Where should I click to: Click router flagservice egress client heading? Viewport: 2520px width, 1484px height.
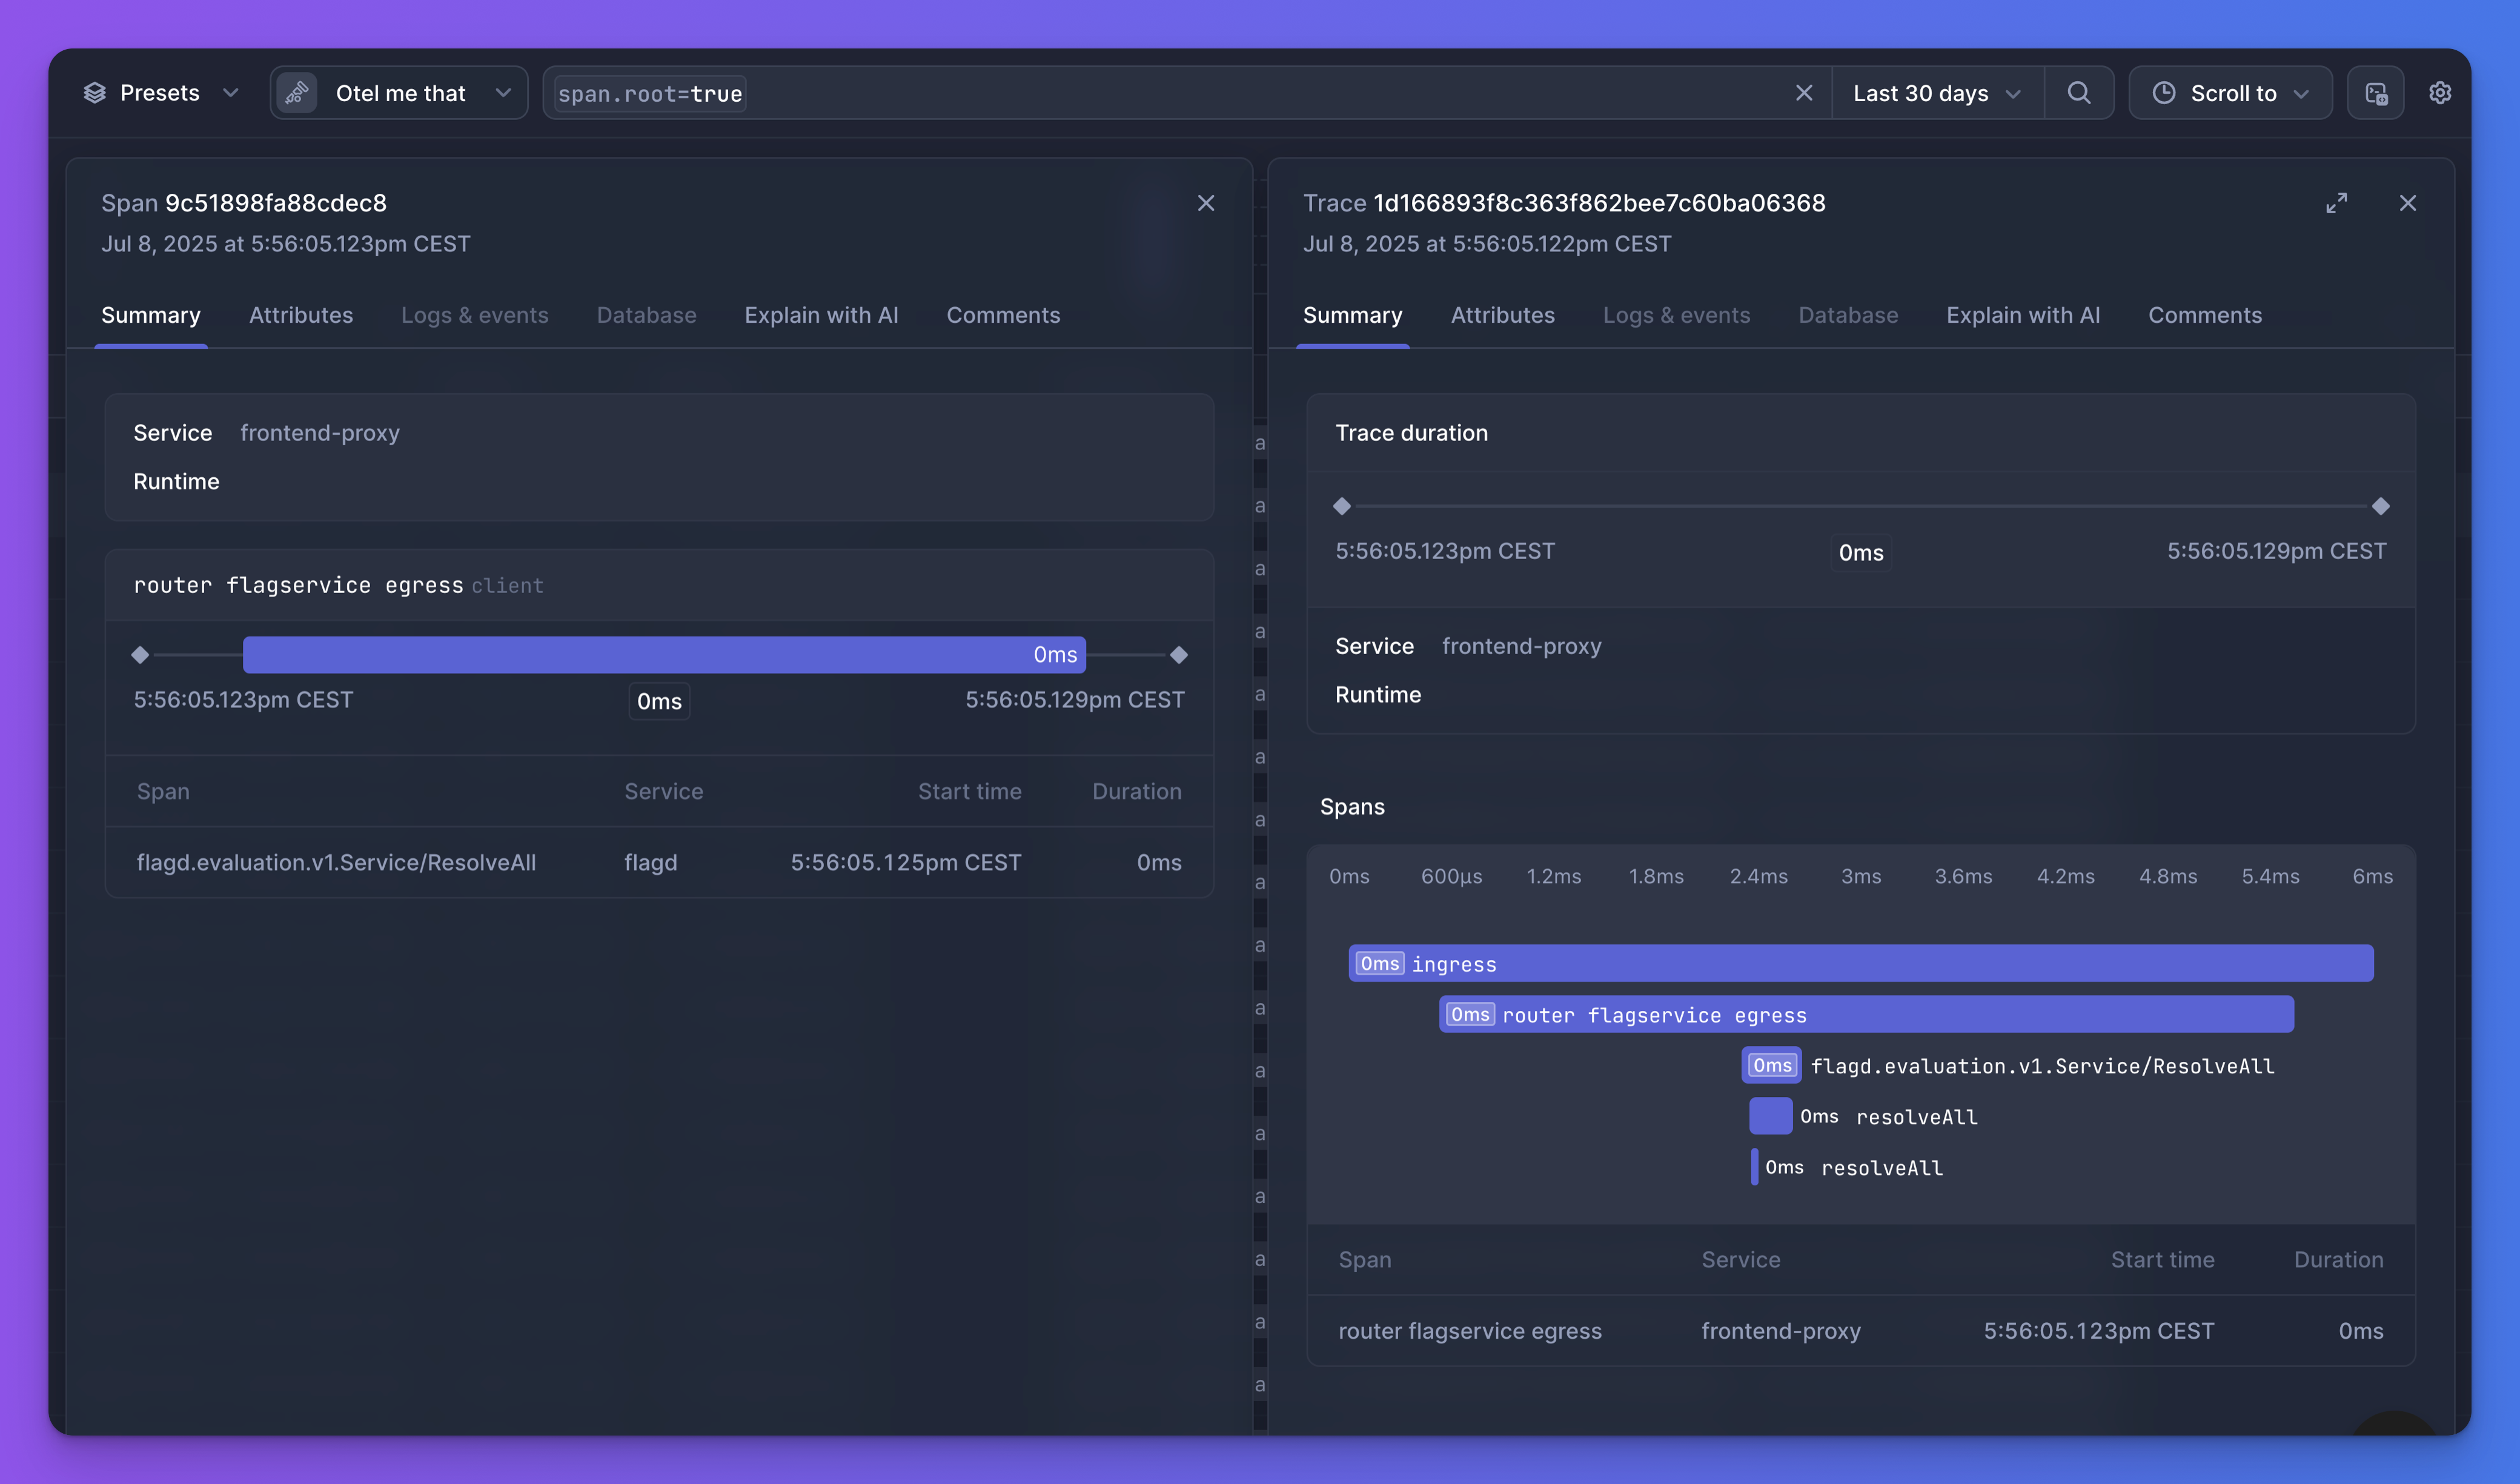tap(338, 585)
